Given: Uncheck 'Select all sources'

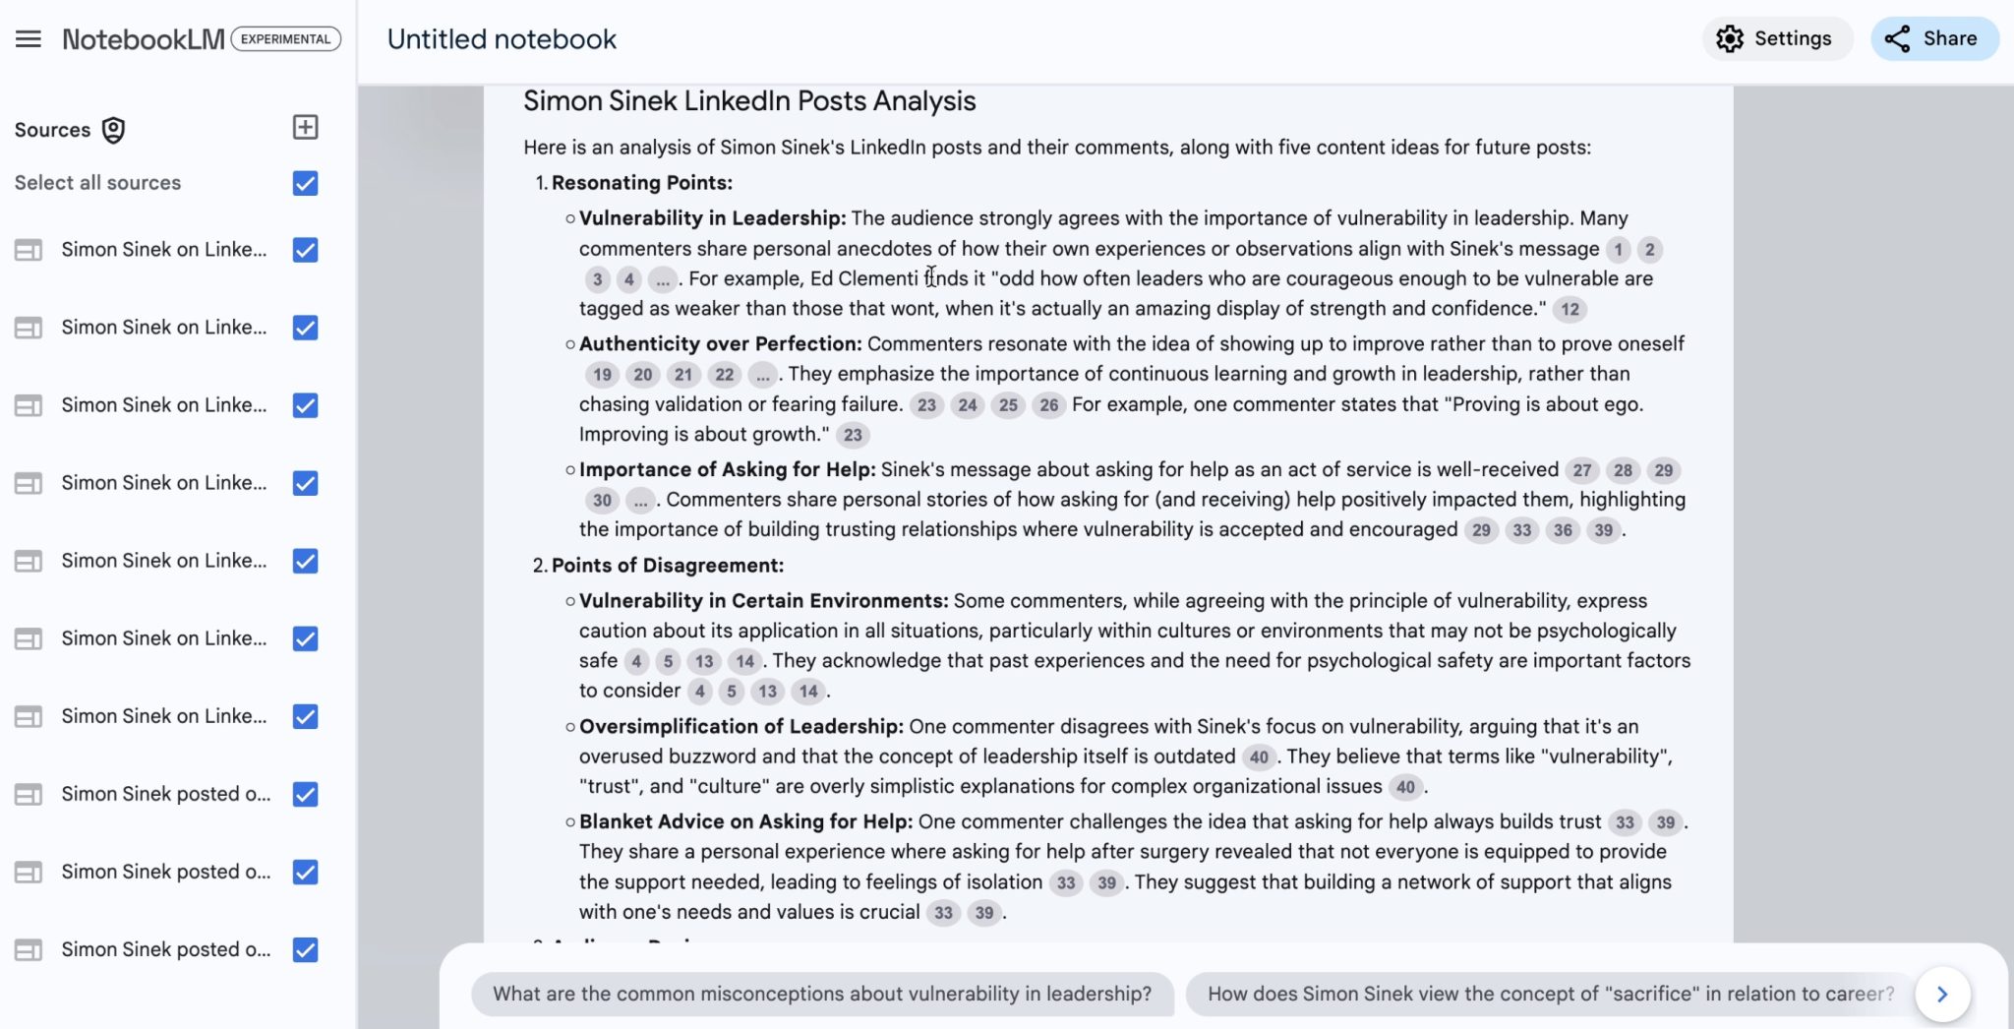Looking at the screenshot, I should pos(305,183).
